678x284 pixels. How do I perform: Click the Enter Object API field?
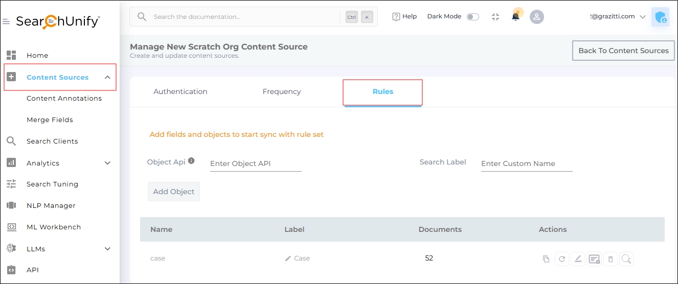[256, 164]
